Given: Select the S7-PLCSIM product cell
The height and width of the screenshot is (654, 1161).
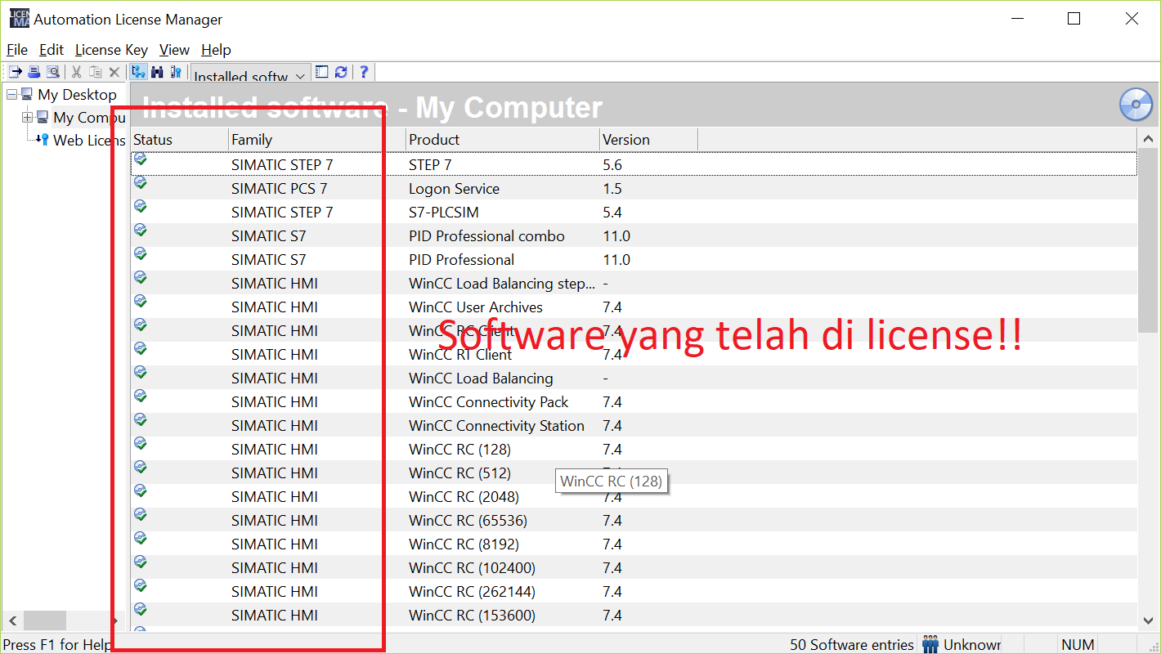Looking at the screenshot, I should [x=443, y=212].
